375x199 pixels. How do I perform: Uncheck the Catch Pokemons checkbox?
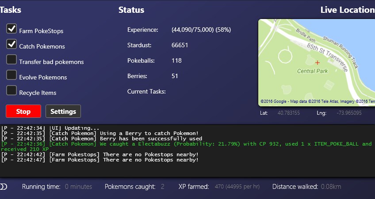tap(11, 44)
